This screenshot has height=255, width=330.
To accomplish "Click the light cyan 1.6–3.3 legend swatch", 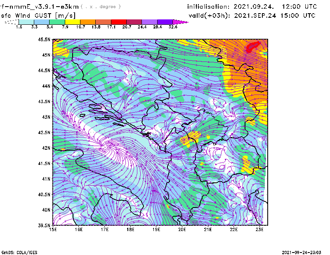I will coord(26,22).
